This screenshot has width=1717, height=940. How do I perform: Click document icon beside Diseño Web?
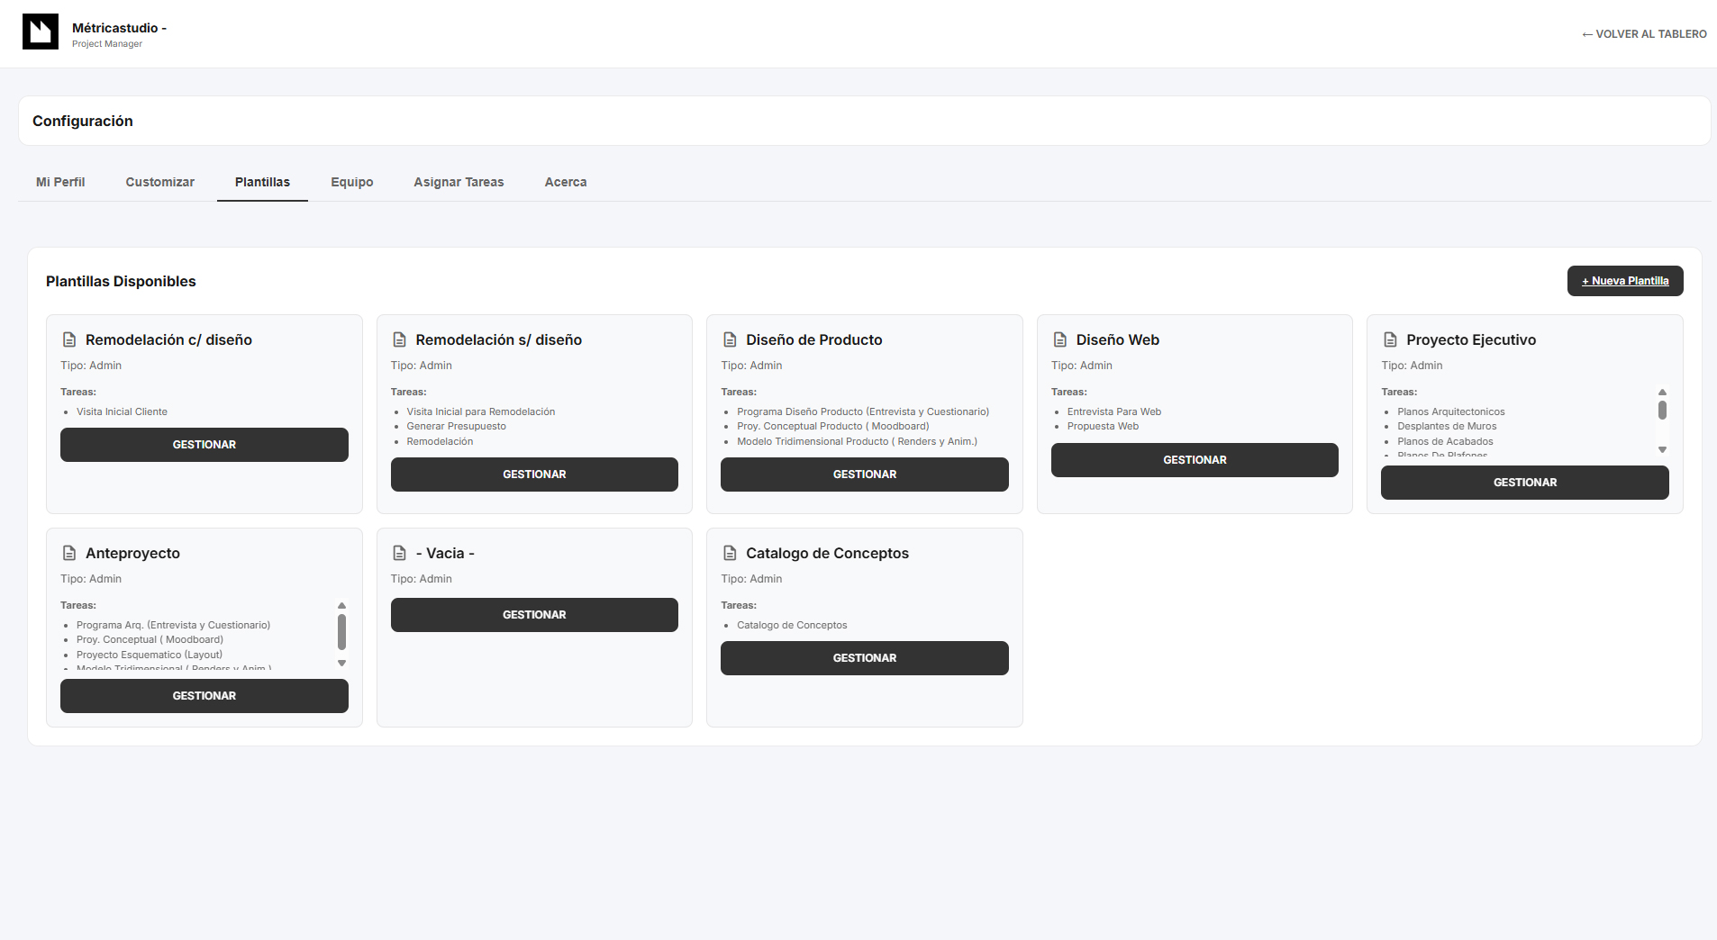click(1060, 339)
